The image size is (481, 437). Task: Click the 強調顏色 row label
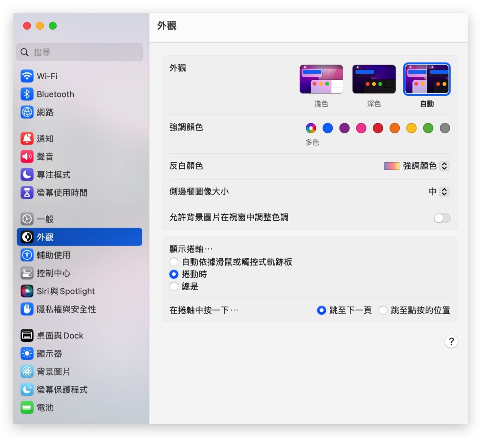(186, 127)
